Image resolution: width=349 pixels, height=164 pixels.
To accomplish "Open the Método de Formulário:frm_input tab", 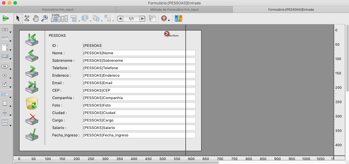I will pos(174,9).
